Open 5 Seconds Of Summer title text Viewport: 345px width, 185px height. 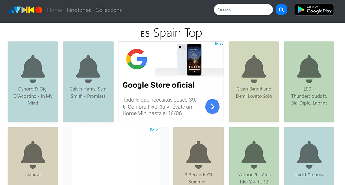pyautogui.click(x=199, y=178)
